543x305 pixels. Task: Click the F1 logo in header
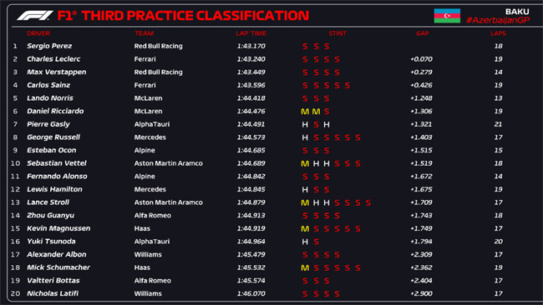[35, 16]
